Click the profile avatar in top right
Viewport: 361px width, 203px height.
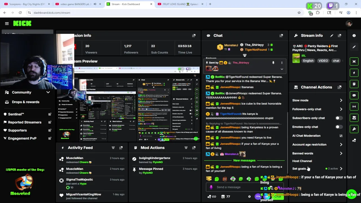[349, 24]
